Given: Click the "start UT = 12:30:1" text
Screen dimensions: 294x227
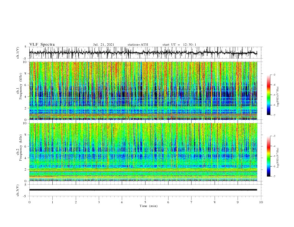Looking at the screenshot, I should pos(179,45).
